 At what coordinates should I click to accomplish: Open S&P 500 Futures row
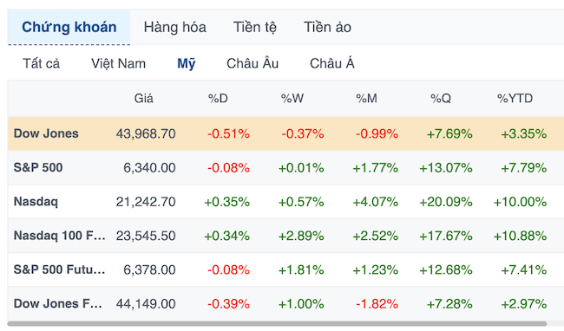coord(59,269)
